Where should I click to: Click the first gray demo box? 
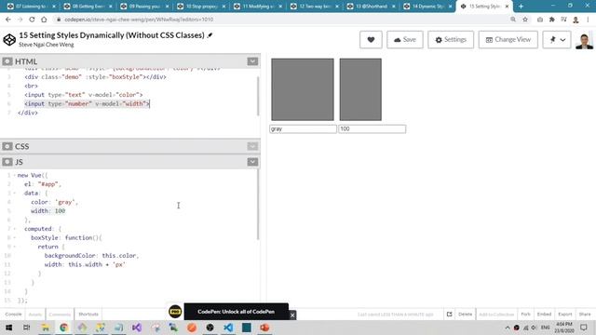(x=303, y=89)
